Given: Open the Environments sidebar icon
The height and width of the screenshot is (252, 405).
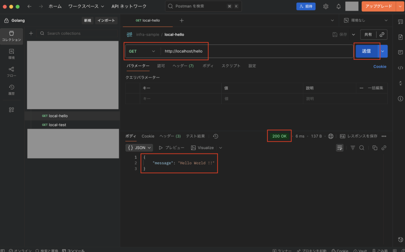Looking at the screenshot, I should (11, 53).
